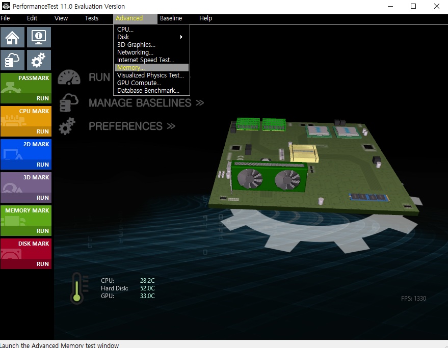448x348 pixels.
Task: Click the status bar help text
Action: [60, 345]
